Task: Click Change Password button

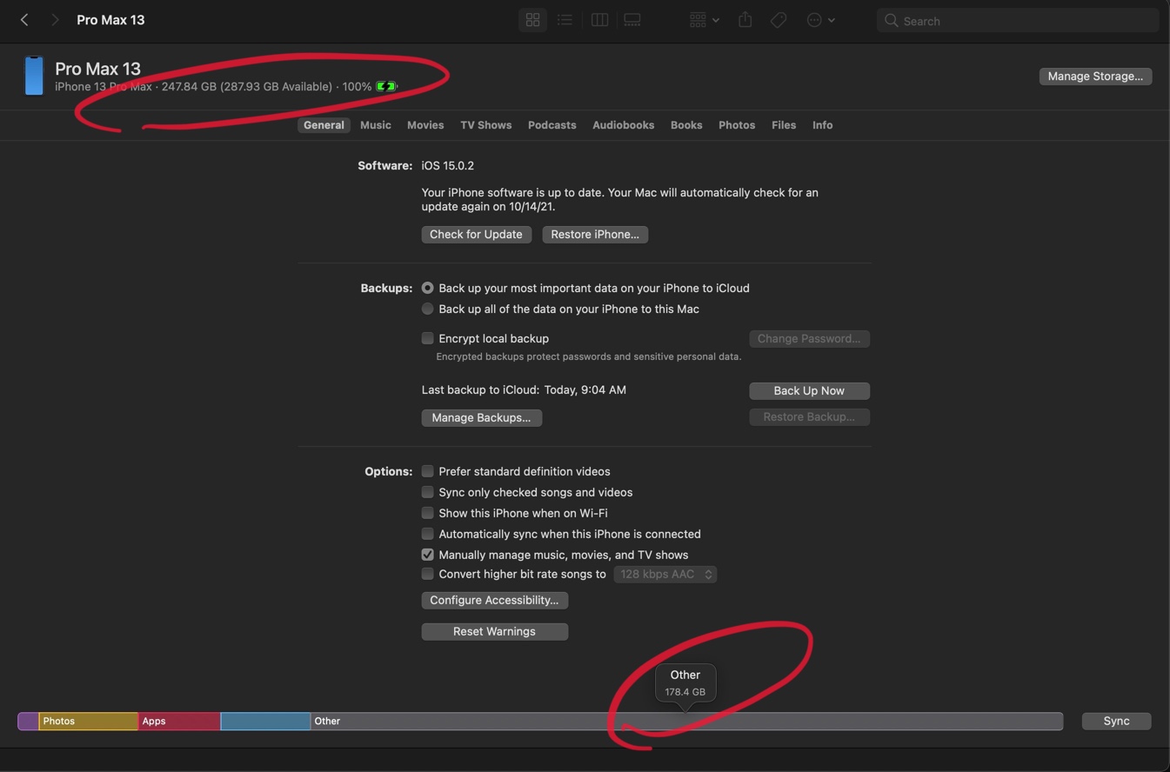Action: (809, 339)
